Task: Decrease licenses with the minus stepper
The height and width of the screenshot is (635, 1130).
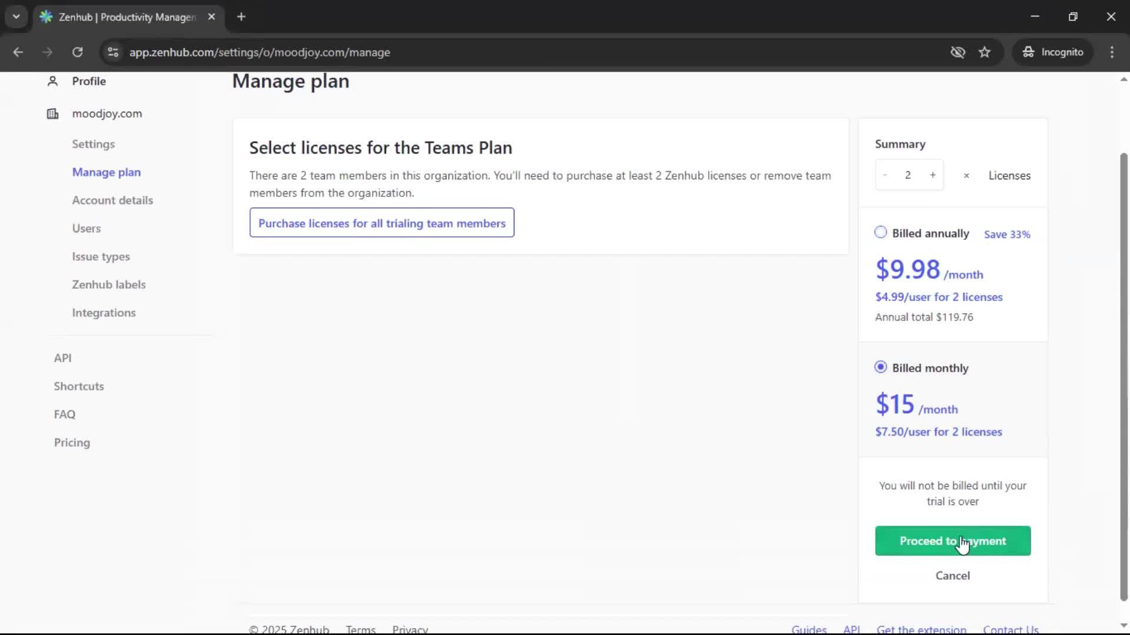Action: click(885, 175)
